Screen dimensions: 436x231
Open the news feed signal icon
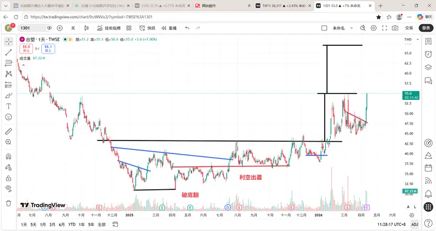click(428, 180)
